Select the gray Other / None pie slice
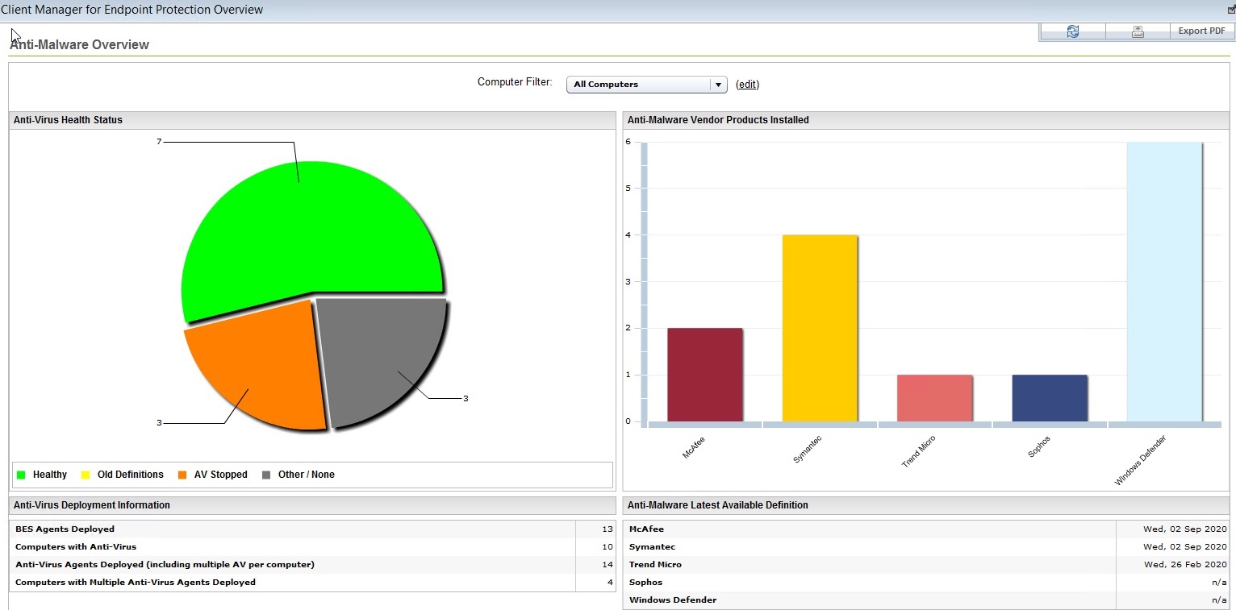This screenshot has width=1236, height=610. click(x=379, y=359)
